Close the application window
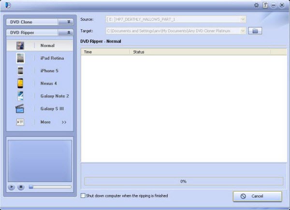Screen dimensions: 290x210 282,5
